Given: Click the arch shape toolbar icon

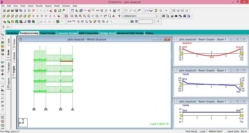Looking at the screenshot, I should tap(147, 11).
